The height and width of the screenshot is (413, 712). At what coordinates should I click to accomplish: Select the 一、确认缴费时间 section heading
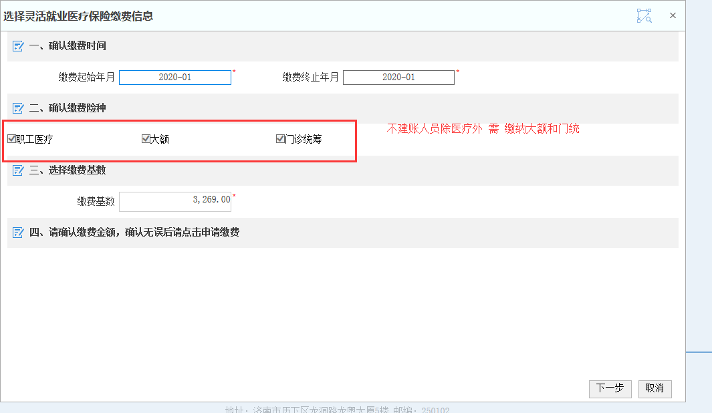[x=68, y=46]
